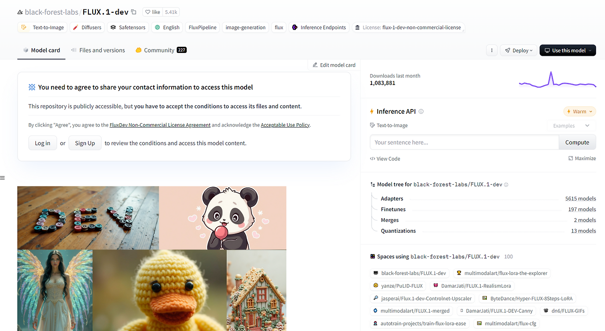
Task: Click the 5.41k likes count
Action: click(171, 12)
